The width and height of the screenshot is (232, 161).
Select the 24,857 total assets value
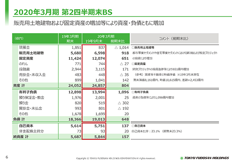(x=99, y=85)
